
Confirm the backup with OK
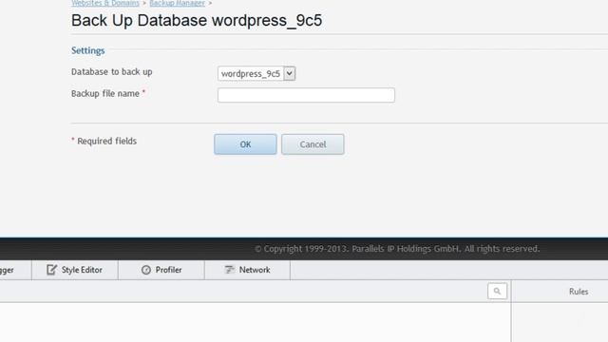click(x=245, y=144)
